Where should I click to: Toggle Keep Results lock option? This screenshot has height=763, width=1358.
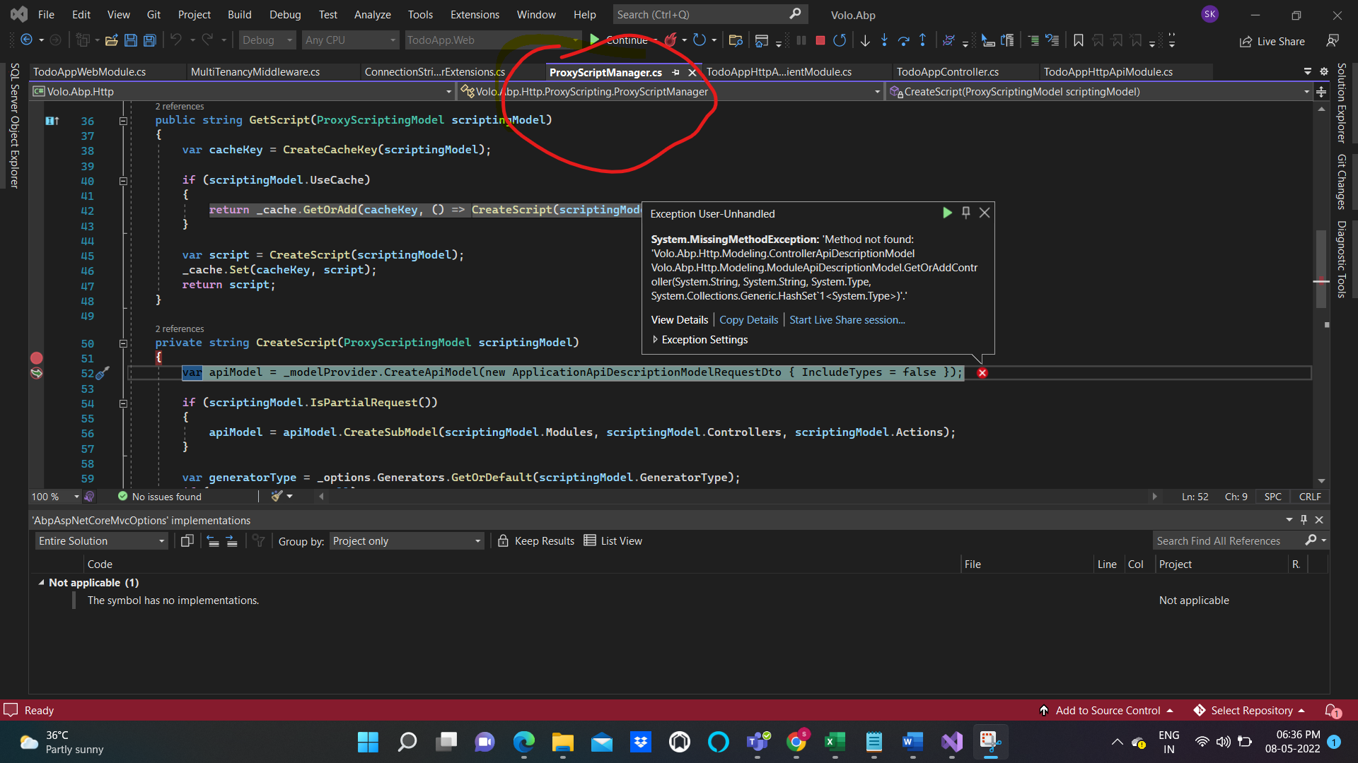536,541
